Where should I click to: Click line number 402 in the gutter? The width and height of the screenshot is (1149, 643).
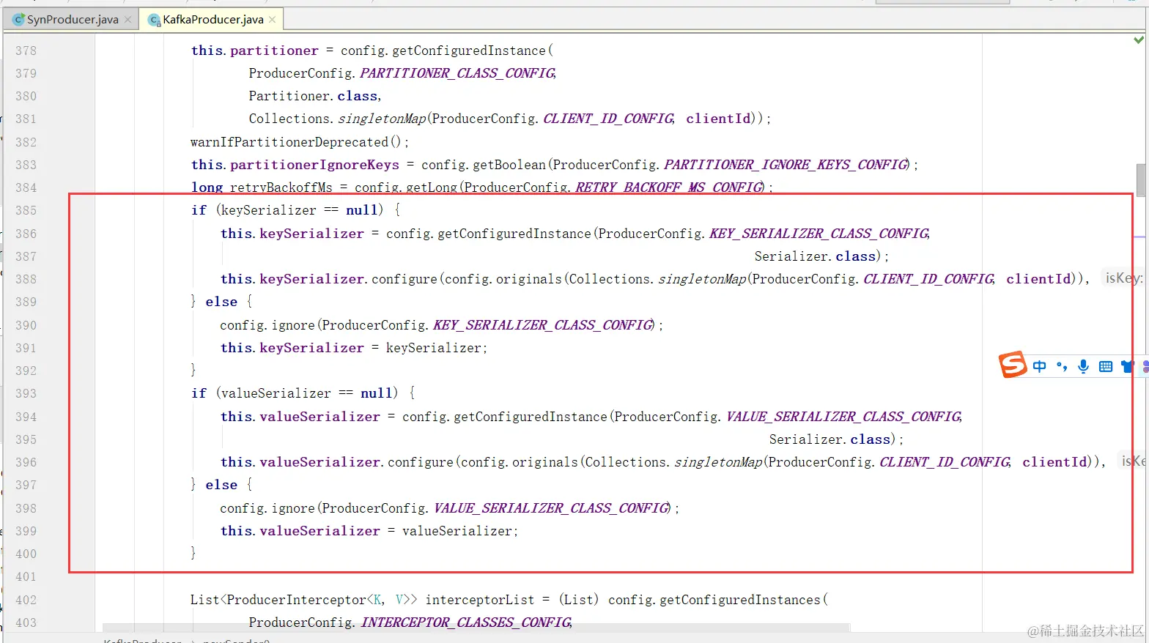pyautogui.click(x=26, y=600)
